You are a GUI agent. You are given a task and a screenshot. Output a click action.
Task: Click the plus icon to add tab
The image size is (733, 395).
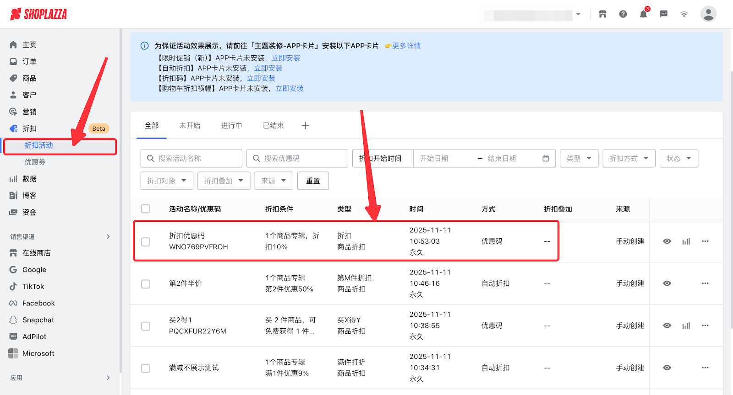point(305,126)
